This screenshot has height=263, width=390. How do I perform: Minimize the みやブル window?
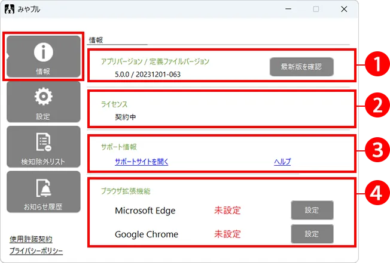pos(288,9)
